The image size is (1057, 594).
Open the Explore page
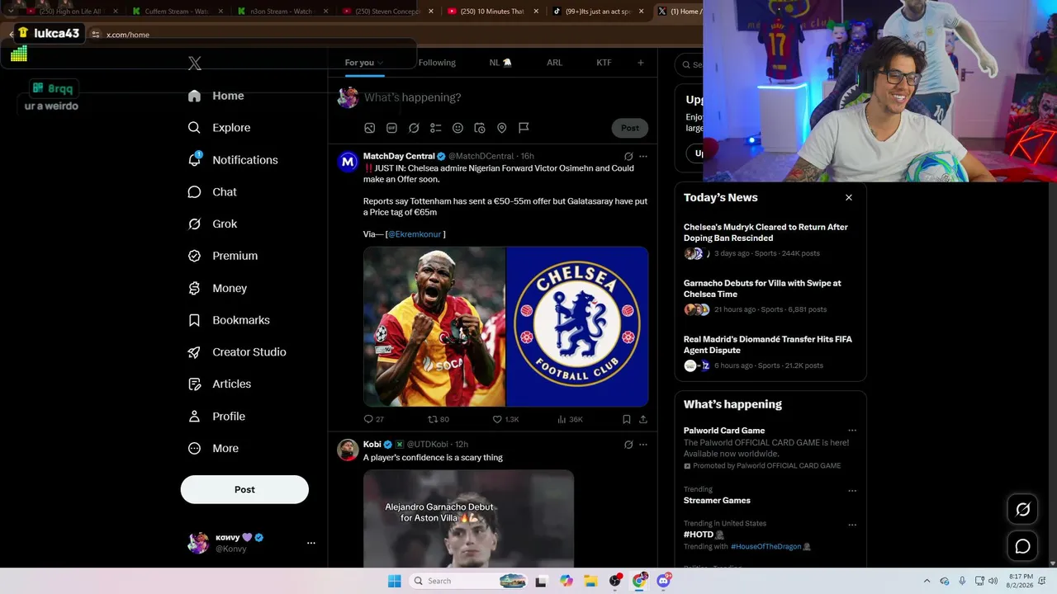click(x=220, y=128)
